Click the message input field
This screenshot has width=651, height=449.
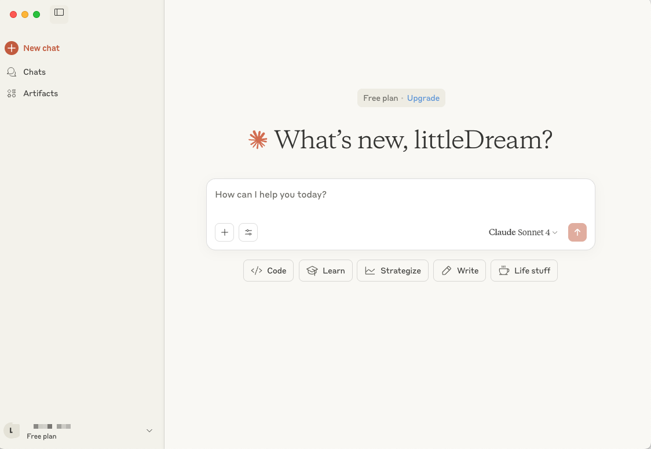(400, 195)
